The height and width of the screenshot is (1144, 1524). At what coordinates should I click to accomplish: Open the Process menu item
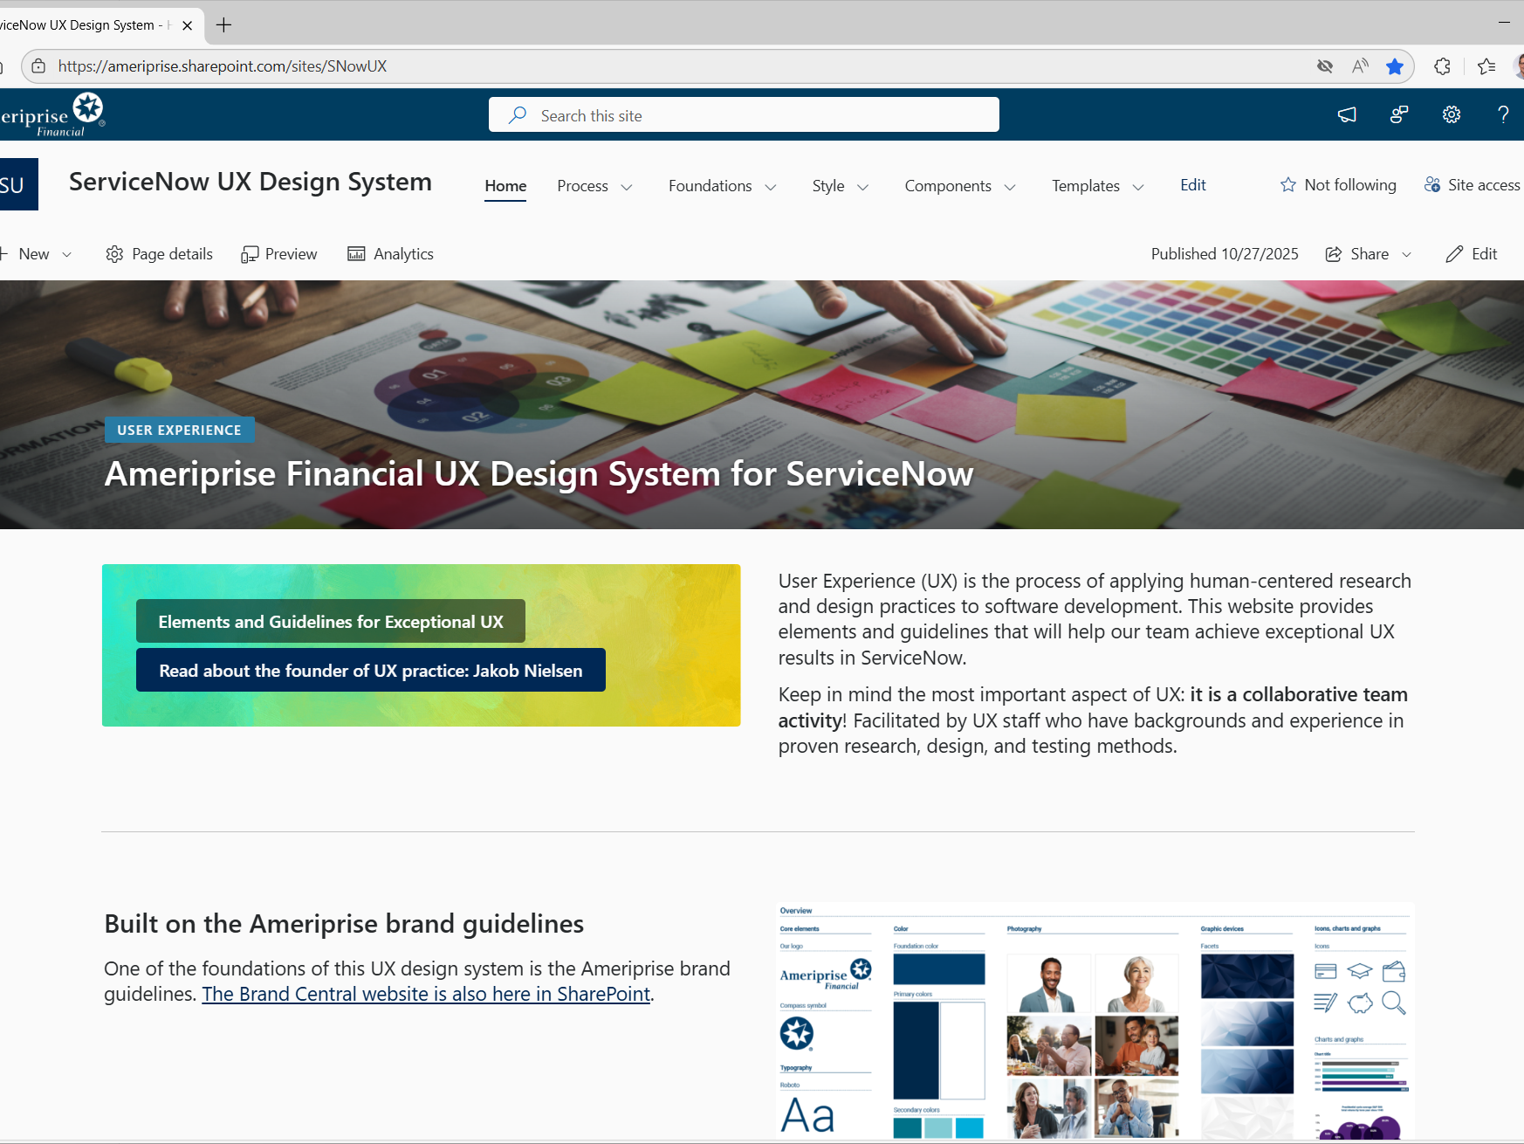coord(582,186)
